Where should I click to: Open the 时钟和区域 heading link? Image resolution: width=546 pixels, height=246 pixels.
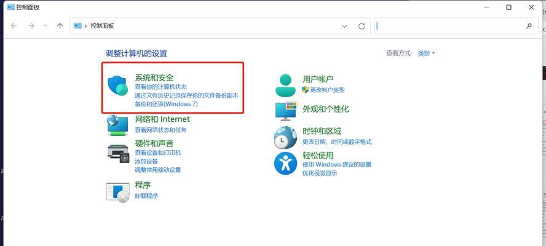pyautogui.click(x=322, y=131)
